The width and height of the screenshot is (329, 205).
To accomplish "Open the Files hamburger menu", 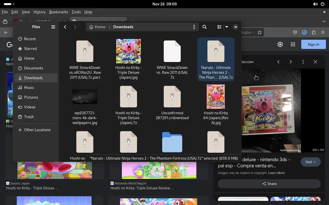I will (x=53, y=27).
